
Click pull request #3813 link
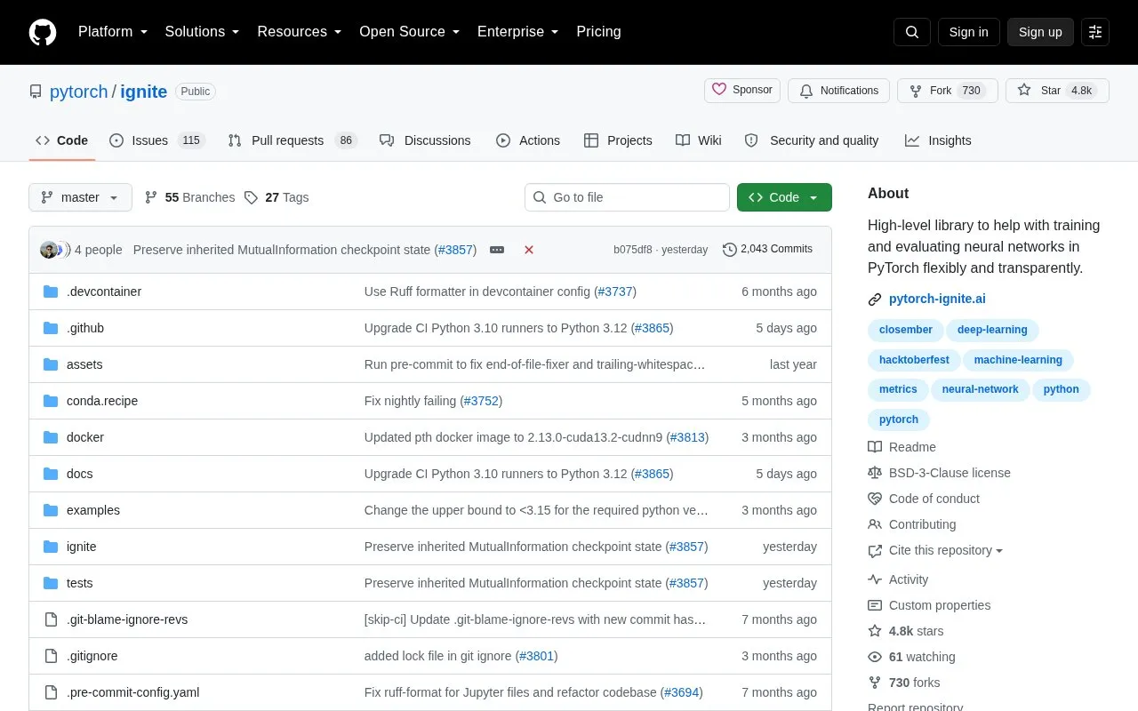[x=687, y=437]
